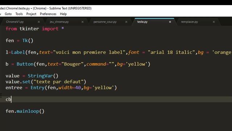Open the Tools menu

point(19,14)
